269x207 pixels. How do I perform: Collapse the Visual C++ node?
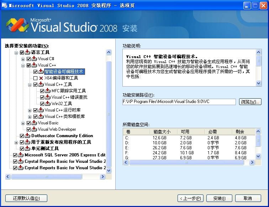pyautogui.click(x=23, y=66)
